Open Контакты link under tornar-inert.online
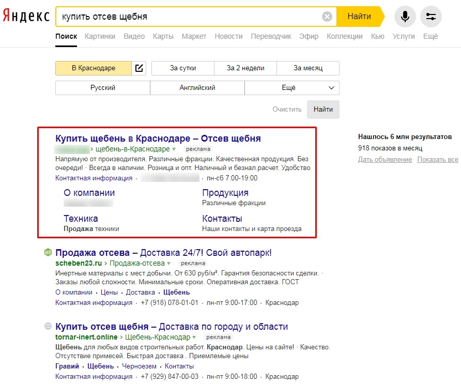 pos(179,366)
